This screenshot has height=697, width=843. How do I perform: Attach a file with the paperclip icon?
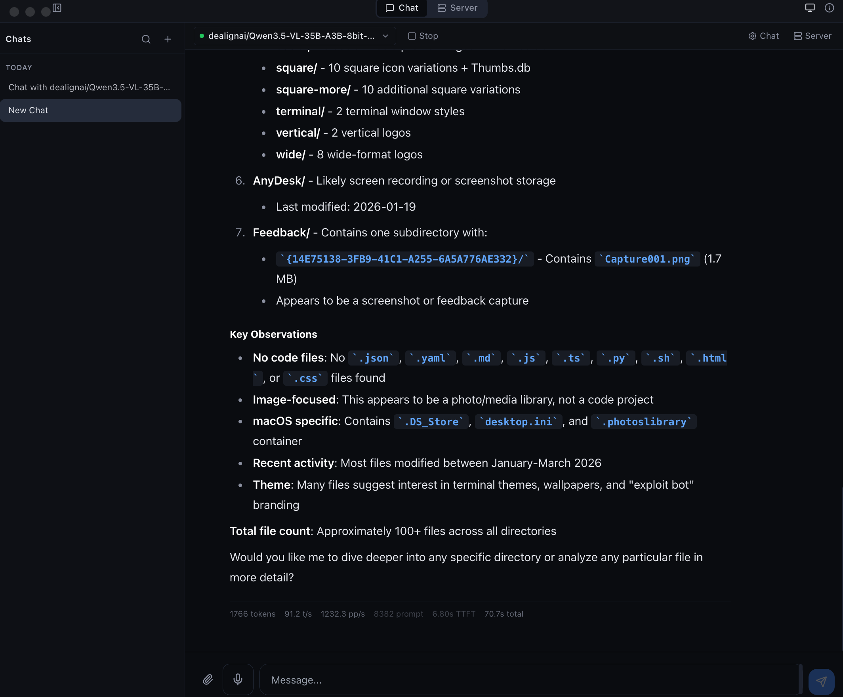coord(208,679)
